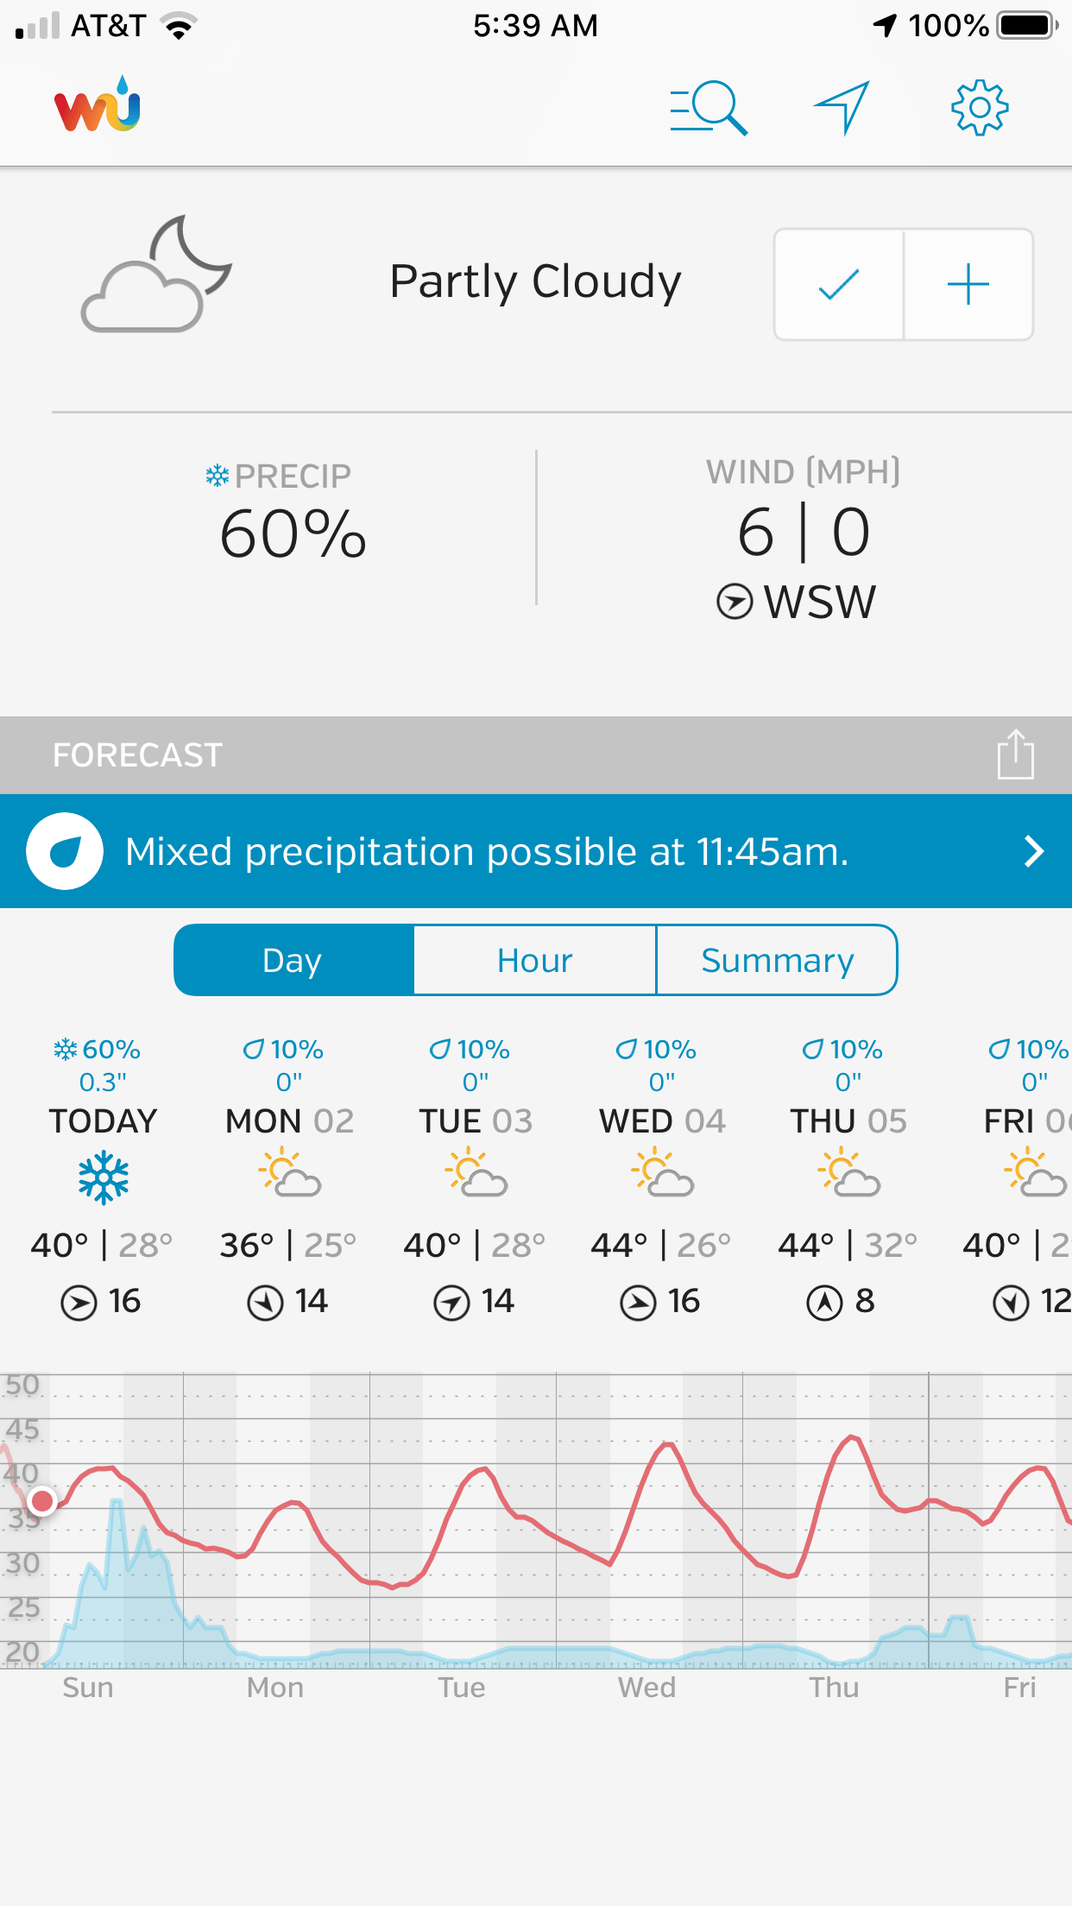Expand the mixed precipitation alert chevron
Image resolution: width=1072 pixels, height=1906 pixels.
tap(1033, 851)
